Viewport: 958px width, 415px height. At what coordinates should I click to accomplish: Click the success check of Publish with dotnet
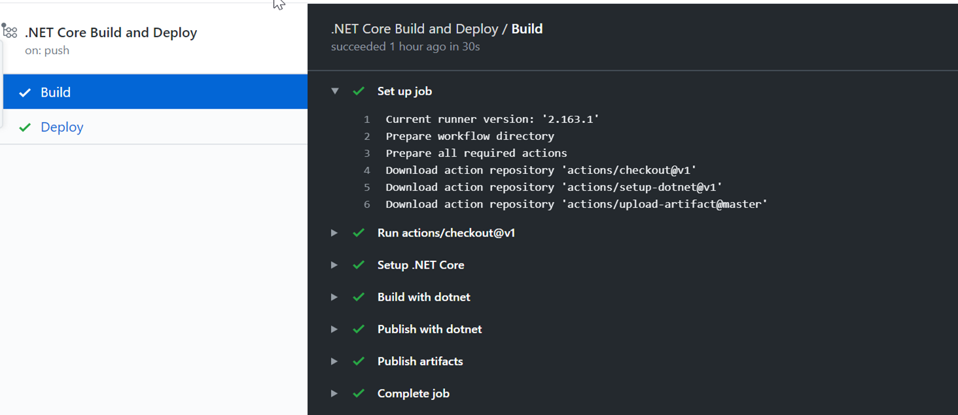(x=359, y=329)
